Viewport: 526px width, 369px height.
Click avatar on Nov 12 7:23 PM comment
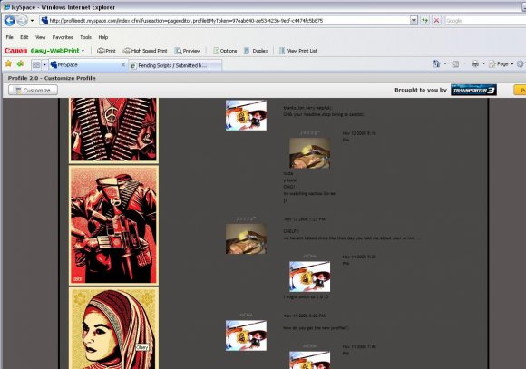[x=247, y=238]
